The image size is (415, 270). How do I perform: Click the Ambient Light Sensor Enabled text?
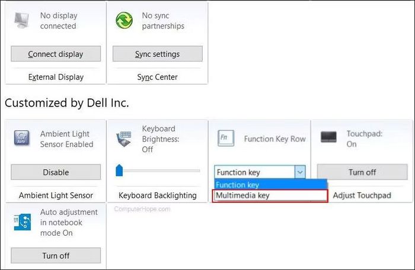[x=66, y=139]
